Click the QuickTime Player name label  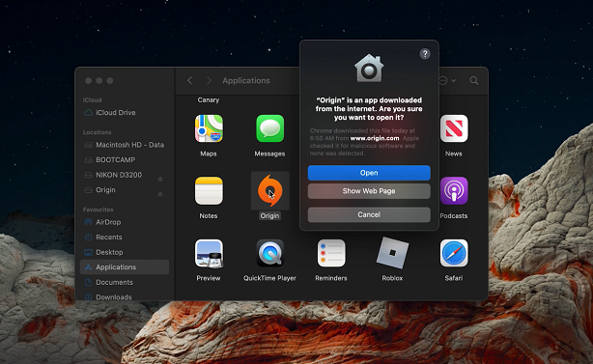[x=269, y=278]
